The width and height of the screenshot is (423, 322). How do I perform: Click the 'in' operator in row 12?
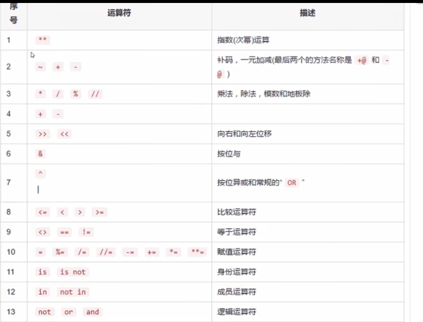click(42, 292)
